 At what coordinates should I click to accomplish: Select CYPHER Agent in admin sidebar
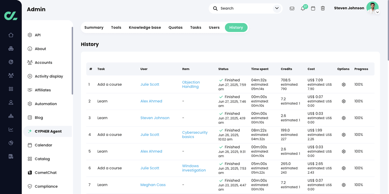pos(48,131)
